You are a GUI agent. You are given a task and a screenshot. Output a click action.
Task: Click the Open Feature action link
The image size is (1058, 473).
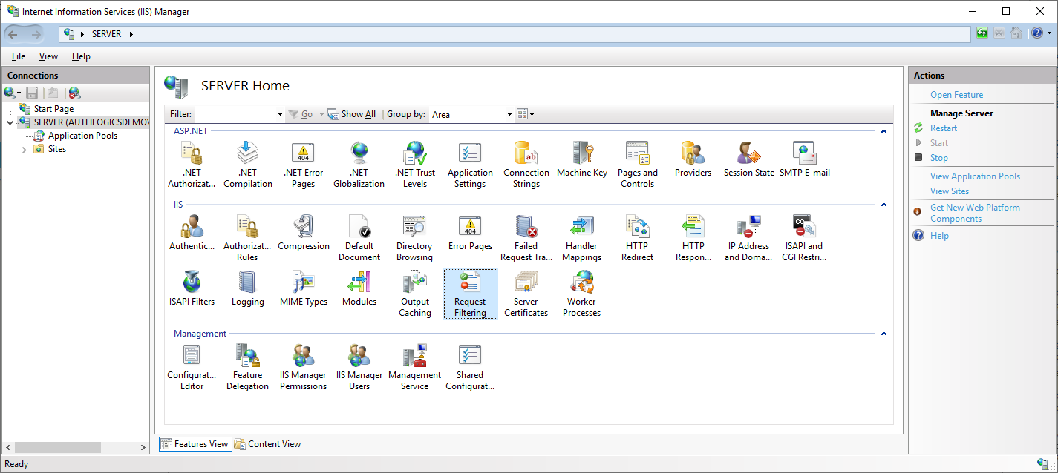click(x=956, y=95)
